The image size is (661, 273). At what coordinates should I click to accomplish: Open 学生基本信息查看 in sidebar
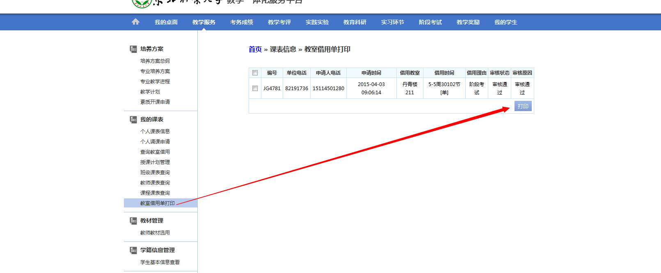coord(160,262)
